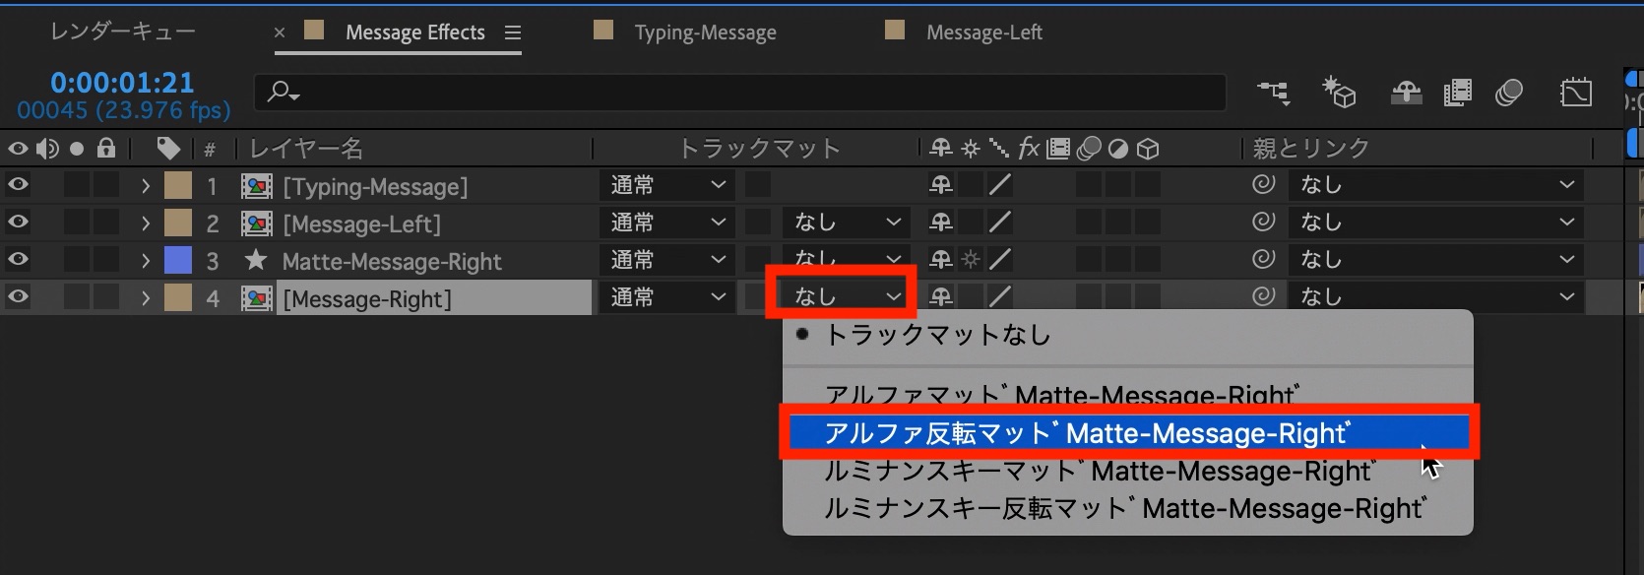Click the レイヤー名 column header

pos(306,149)
